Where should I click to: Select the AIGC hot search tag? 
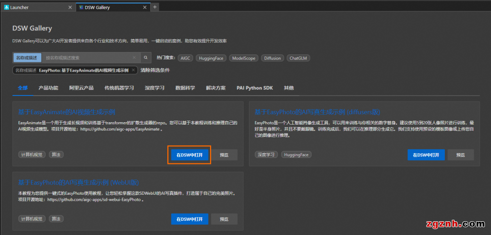coord(185,58)
